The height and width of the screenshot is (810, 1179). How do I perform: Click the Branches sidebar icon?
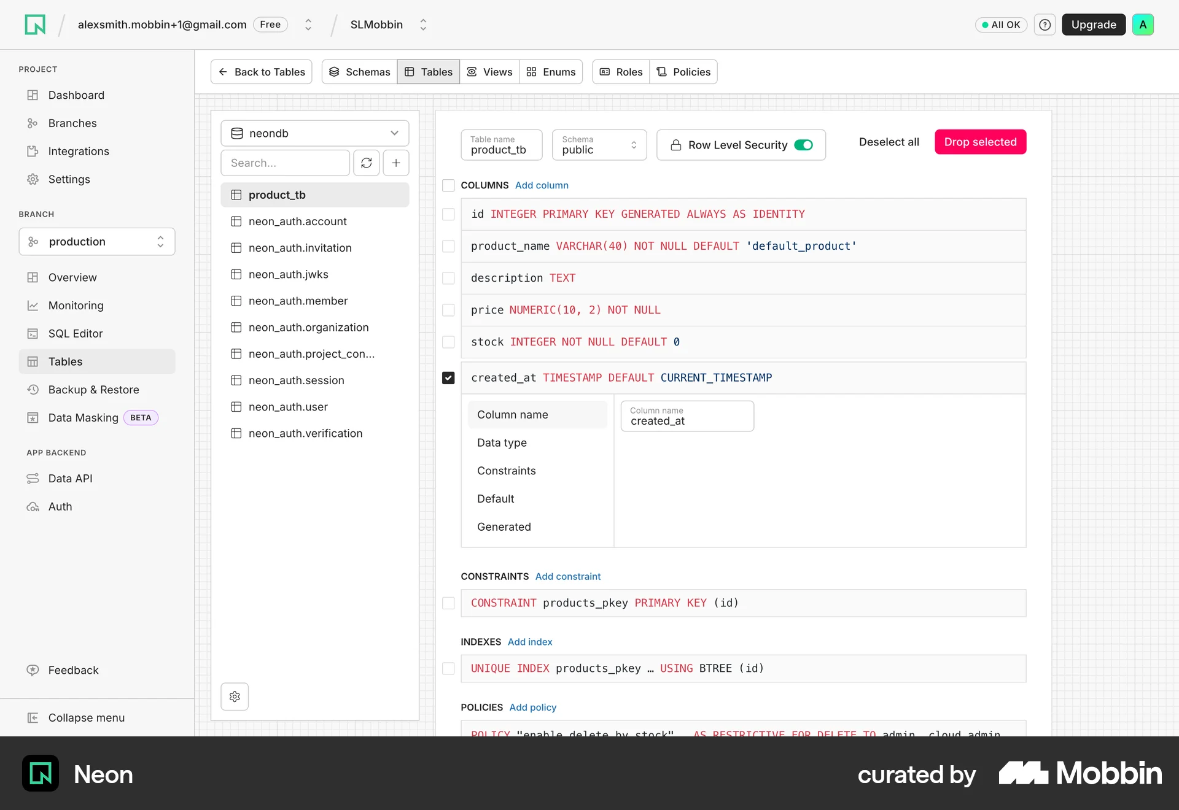[33, 123]
